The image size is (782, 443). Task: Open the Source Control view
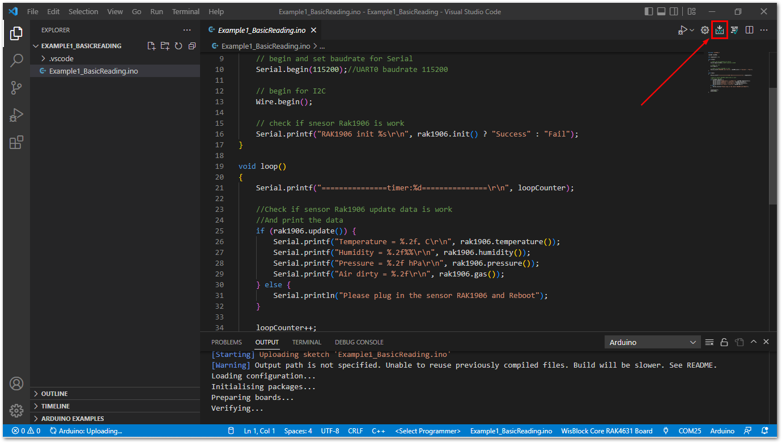coord(16,87)
